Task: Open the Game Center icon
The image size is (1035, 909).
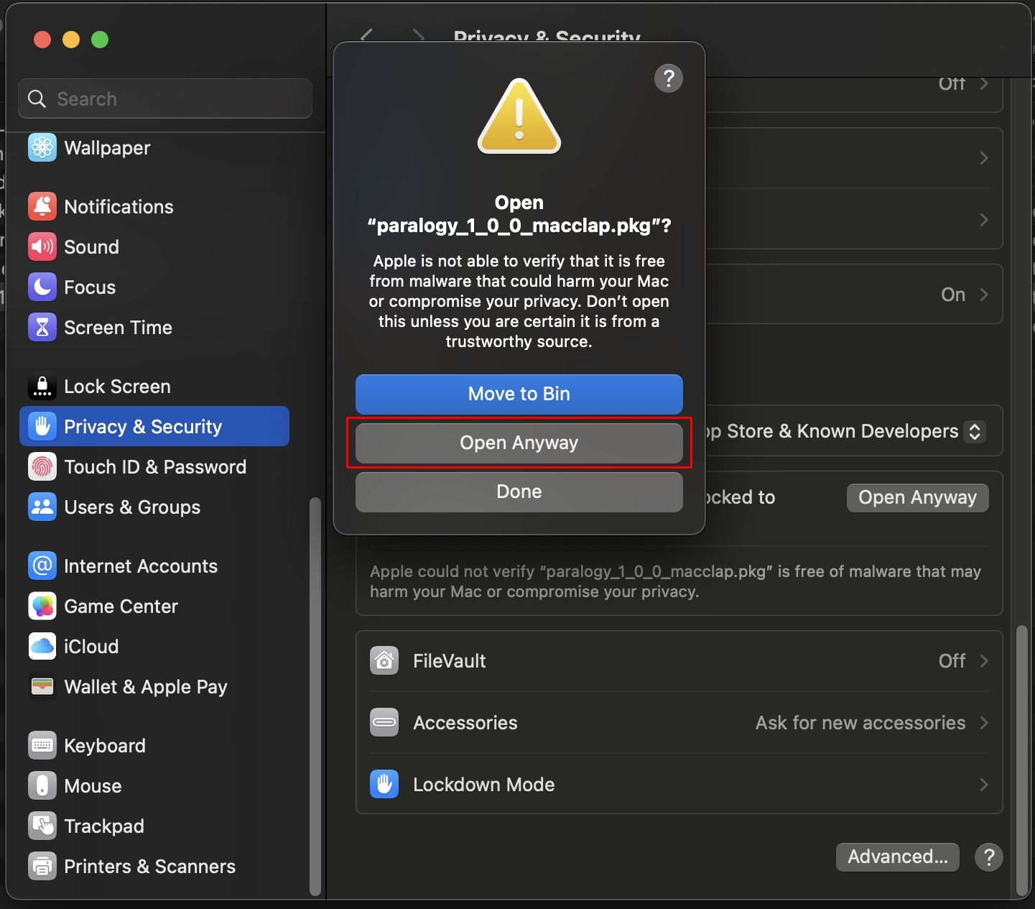Action: coord(42,606)
